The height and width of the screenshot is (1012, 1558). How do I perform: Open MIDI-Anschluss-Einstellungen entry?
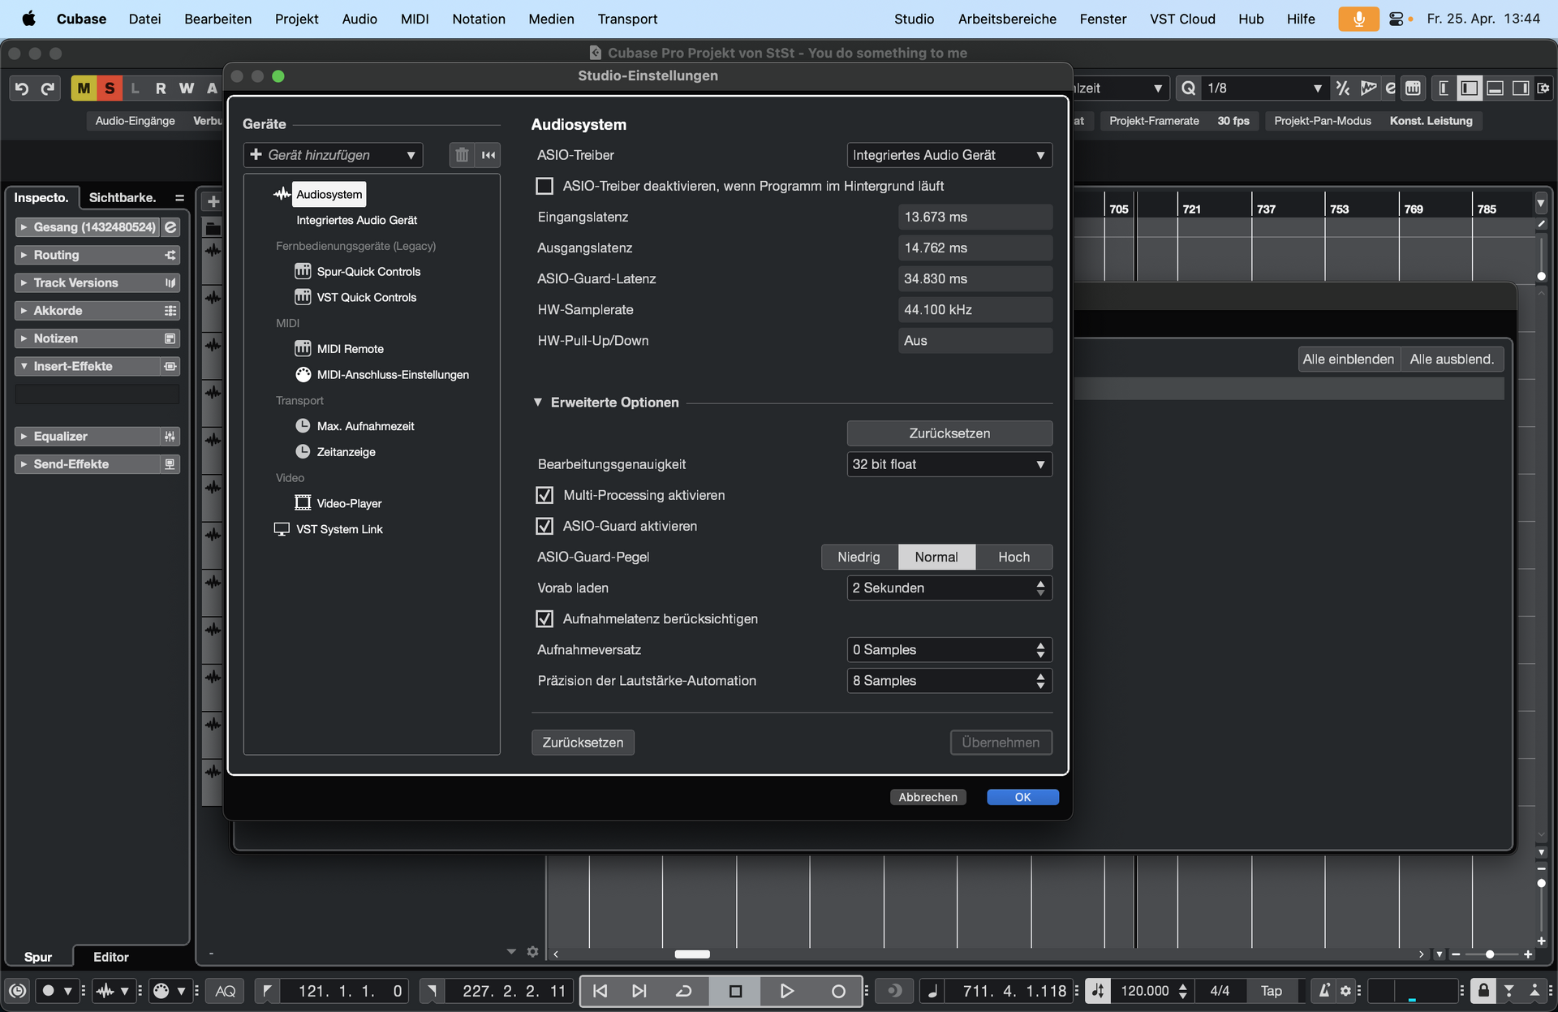pos(393,375)
